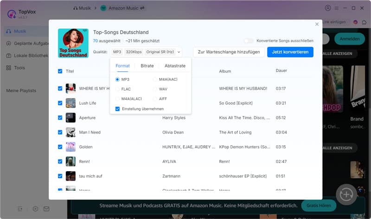The width and height of the screenshot is (371, 219).
Task: Uncheck the tau mich auf song checkbox
Action: point(60,176)
